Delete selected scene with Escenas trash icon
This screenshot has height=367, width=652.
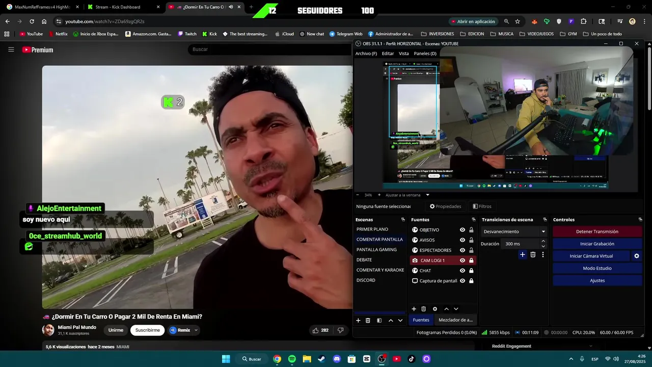(368, 321)
